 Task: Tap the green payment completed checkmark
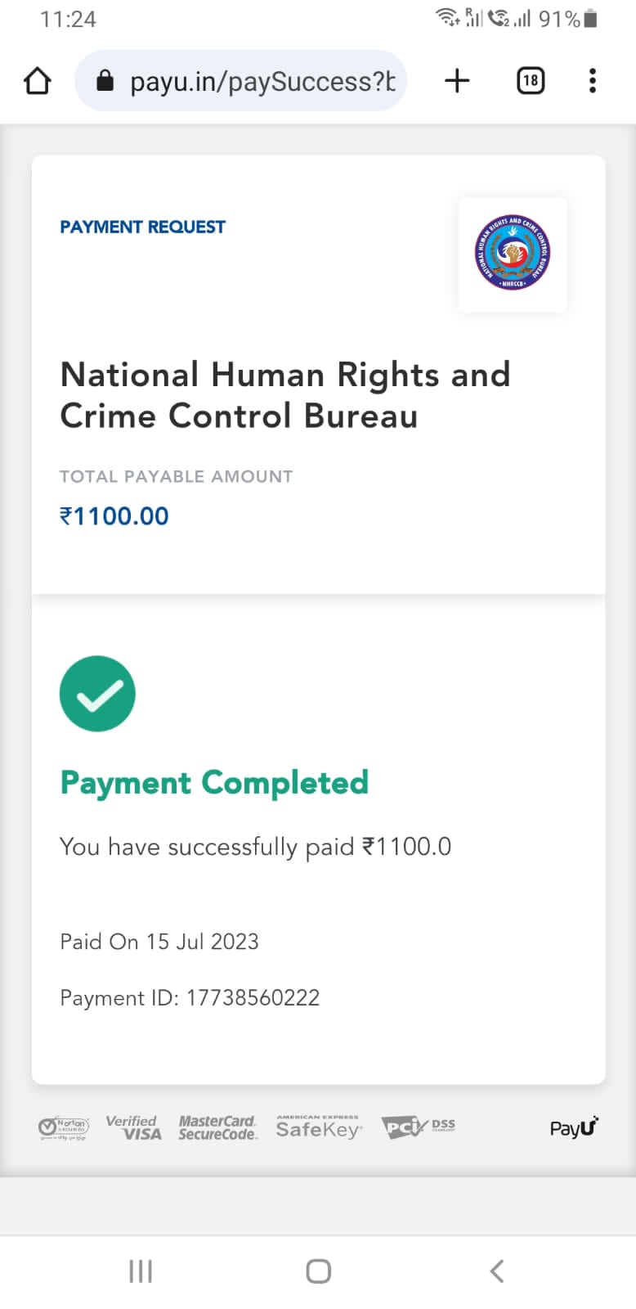[97, 694]
